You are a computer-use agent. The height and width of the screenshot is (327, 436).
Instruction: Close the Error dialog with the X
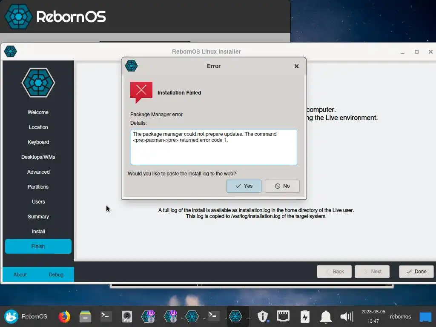click(x=296, y=66)
